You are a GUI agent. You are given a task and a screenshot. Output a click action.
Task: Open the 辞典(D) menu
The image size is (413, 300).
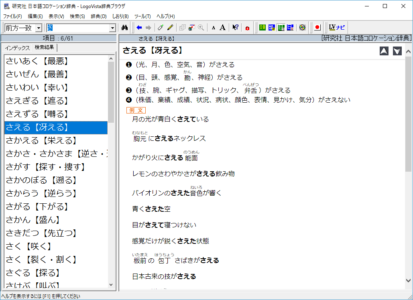pos(99,16)
